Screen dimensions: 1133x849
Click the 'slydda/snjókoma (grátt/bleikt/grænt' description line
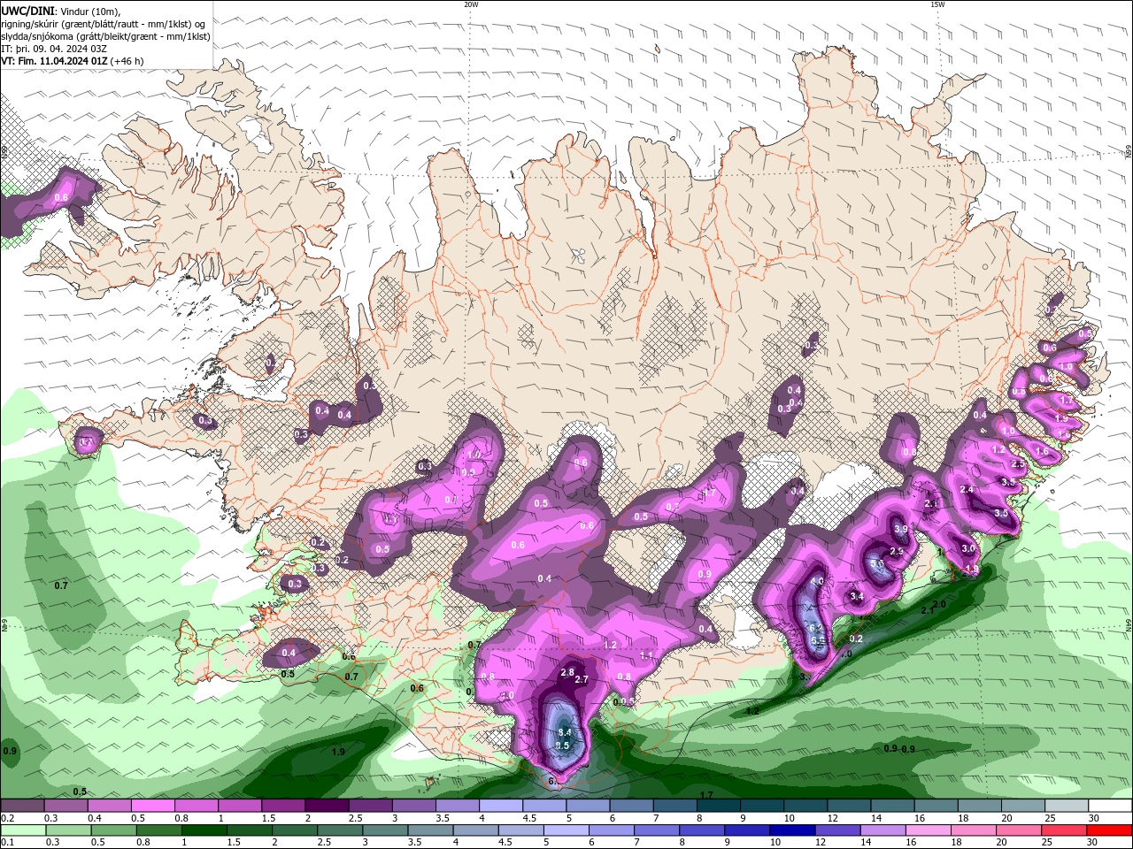pos(105,36)
